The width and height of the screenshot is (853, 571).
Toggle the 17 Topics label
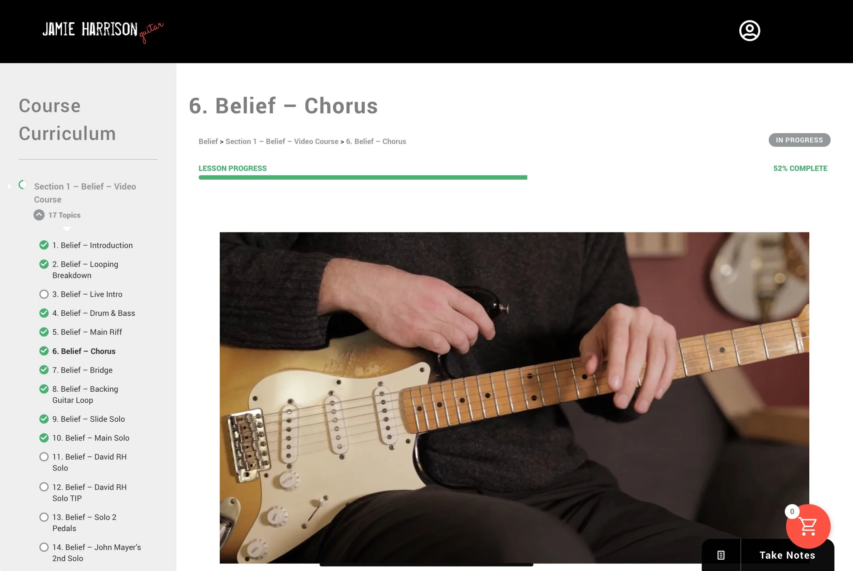64,215
